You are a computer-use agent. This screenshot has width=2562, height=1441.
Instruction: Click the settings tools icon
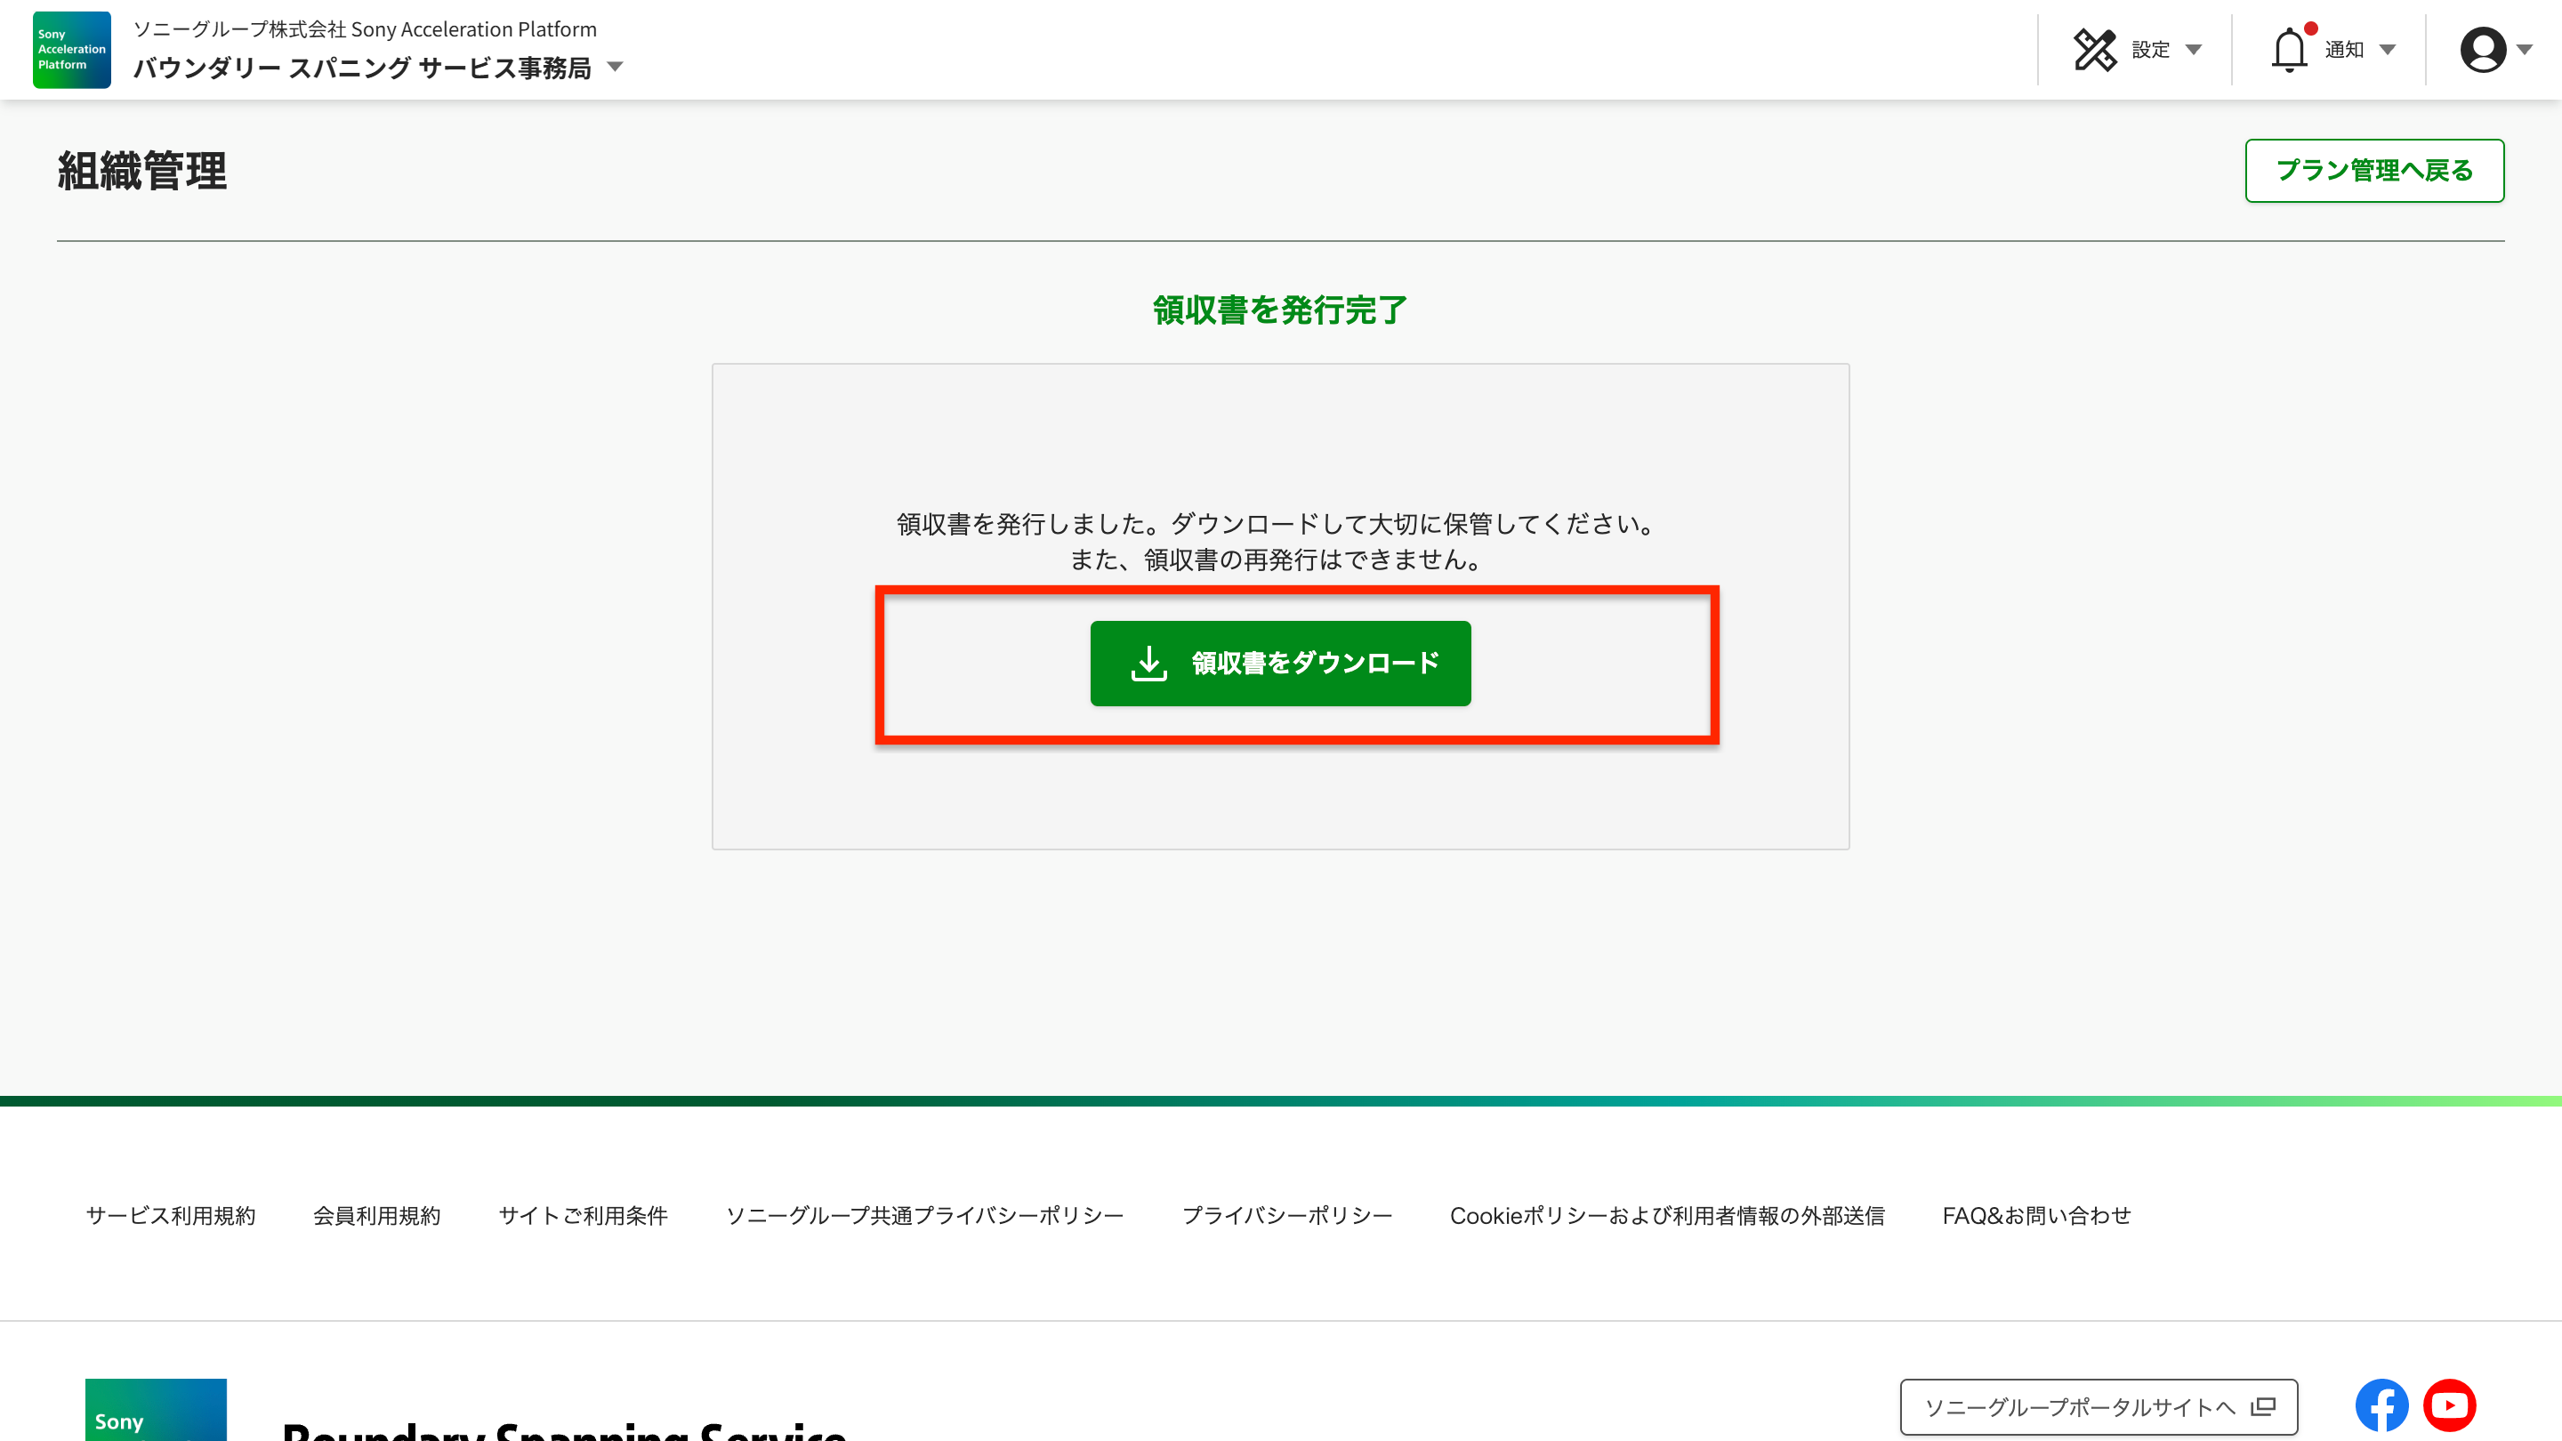point(2095,50)
